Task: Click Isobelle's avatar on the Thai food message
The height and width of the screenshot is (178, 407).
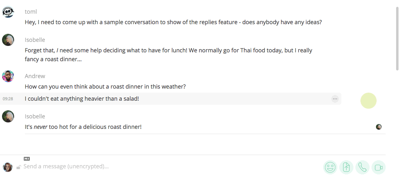Action: (x=8, y=40)
